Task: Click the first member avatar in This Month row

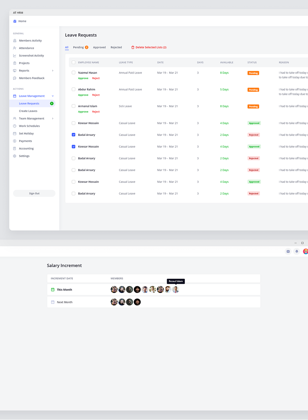Action: [114, 290]
